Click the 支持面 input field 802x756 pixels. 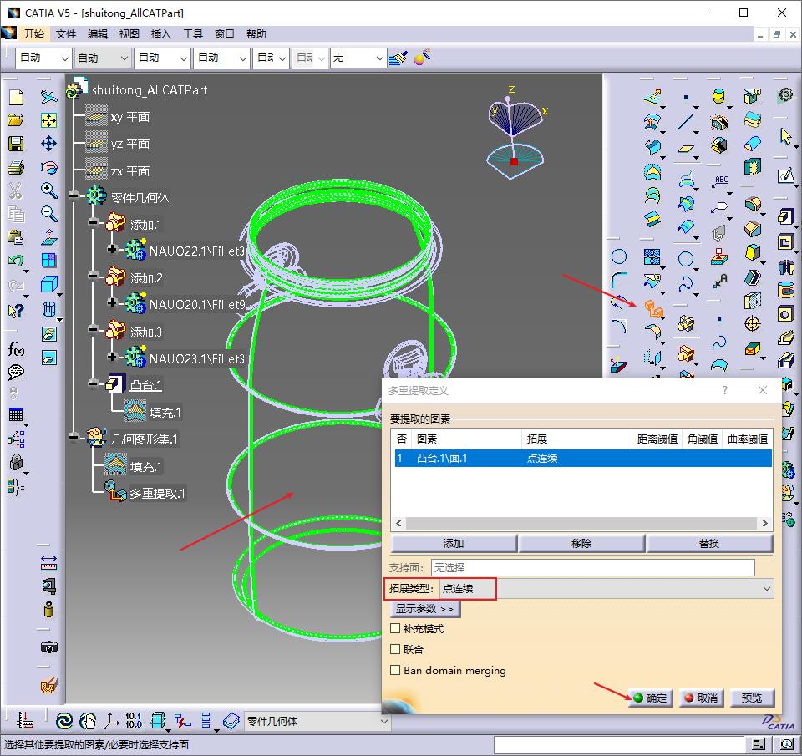[593, 567]
